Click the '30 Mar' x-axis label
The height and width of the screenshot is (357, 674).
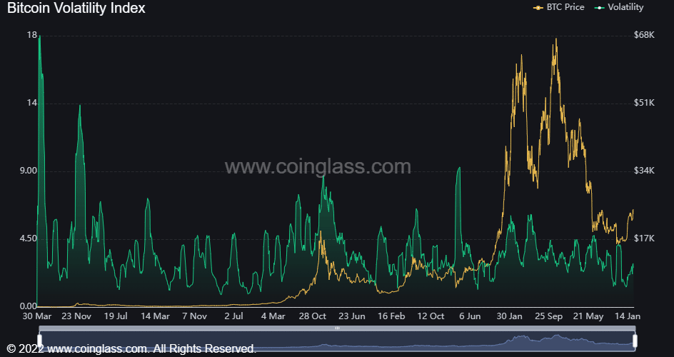[x=37, y=316]
